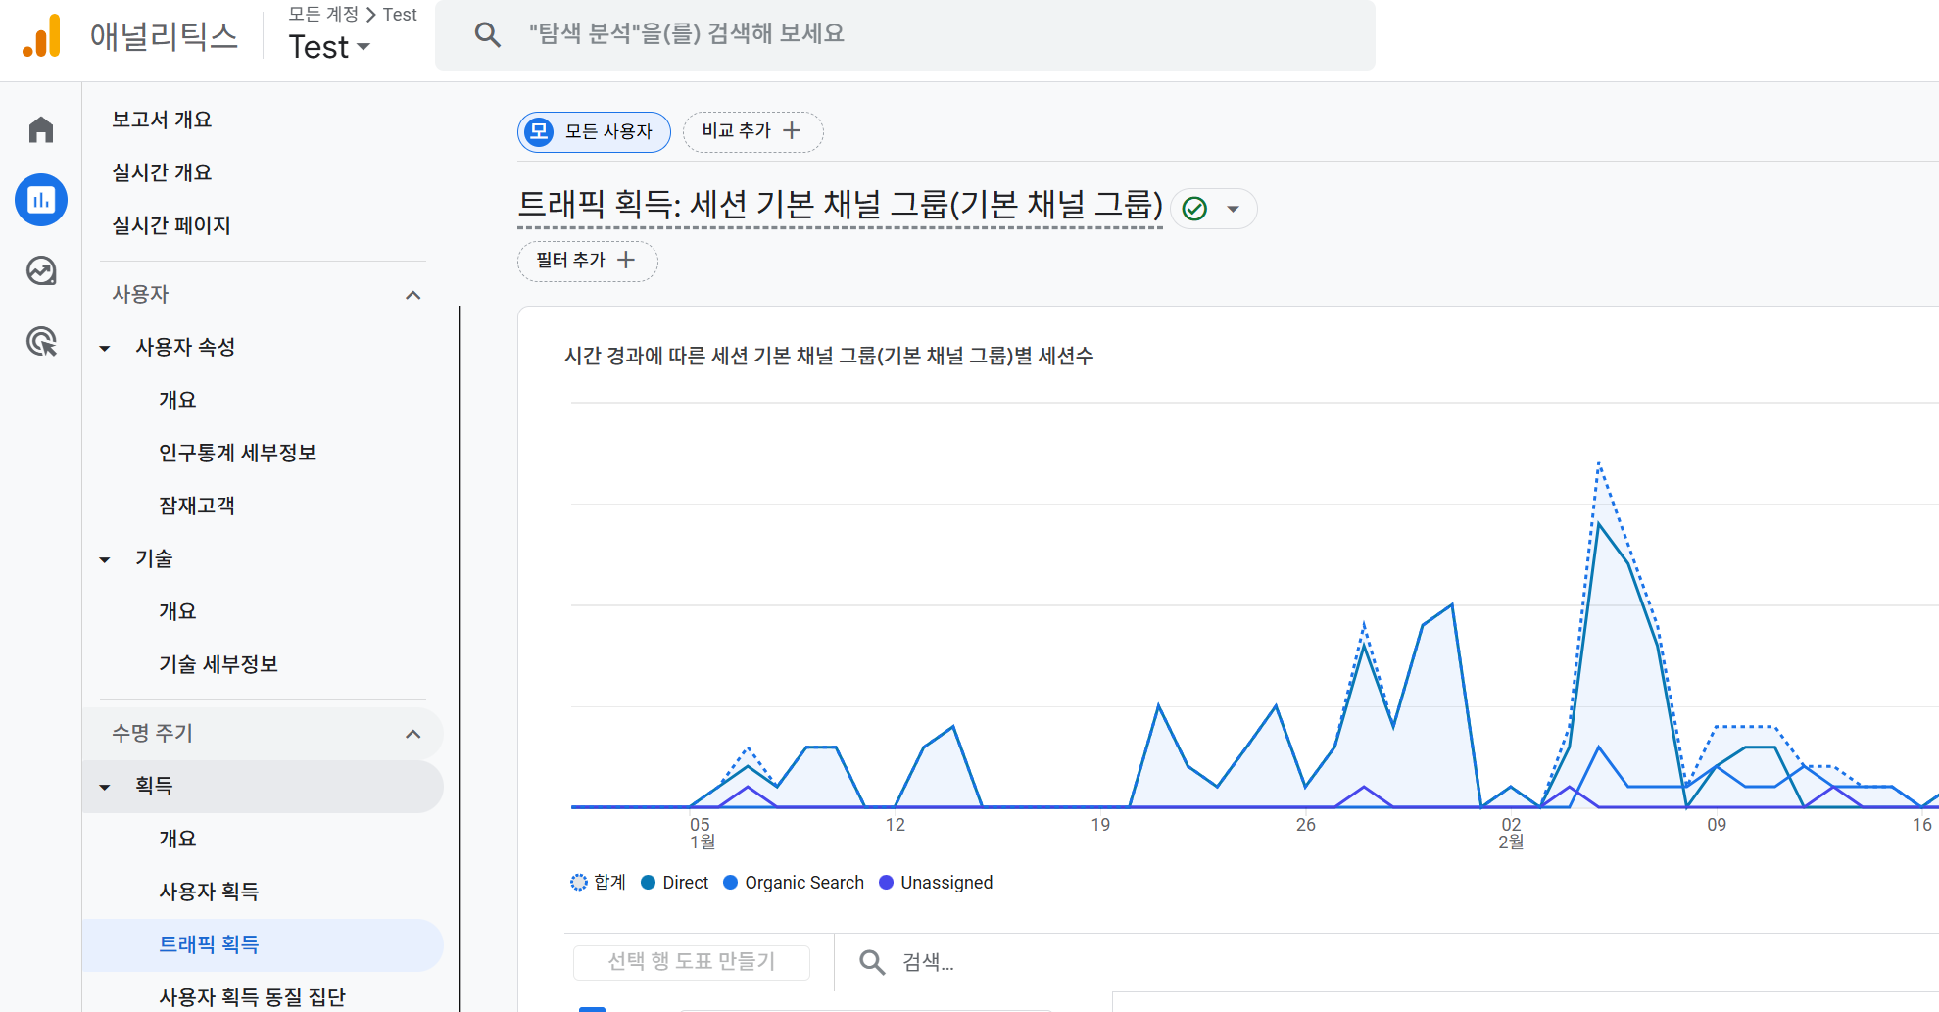Screen dimensions: 1939x1012
Task: Open the Test property dropdown
Action: [x=329, y=47]
